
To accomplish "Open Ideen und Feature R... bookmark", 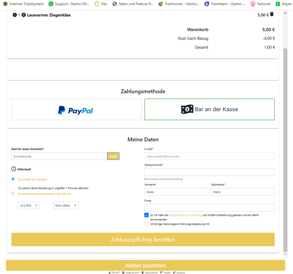I will pos(133,4).
